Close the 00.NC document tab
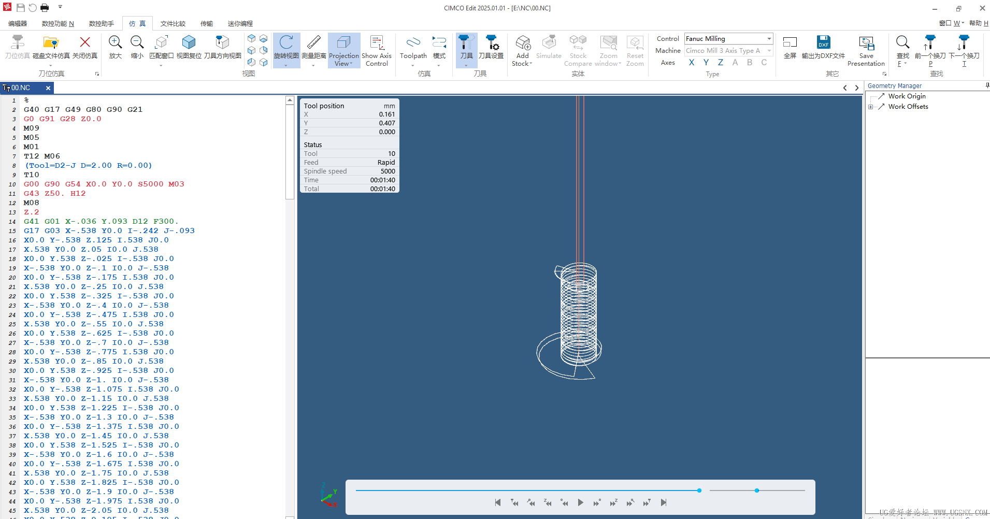 pos(48,88)
